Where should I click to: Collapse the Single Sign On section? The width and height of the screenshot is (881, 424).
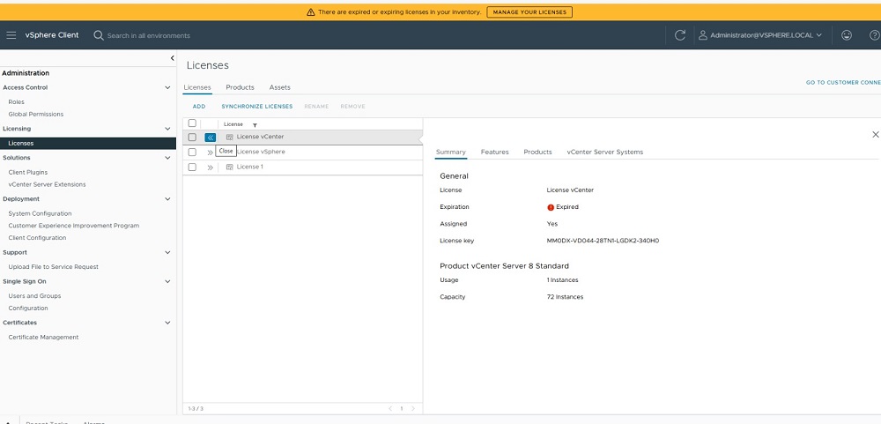point(167,281)
